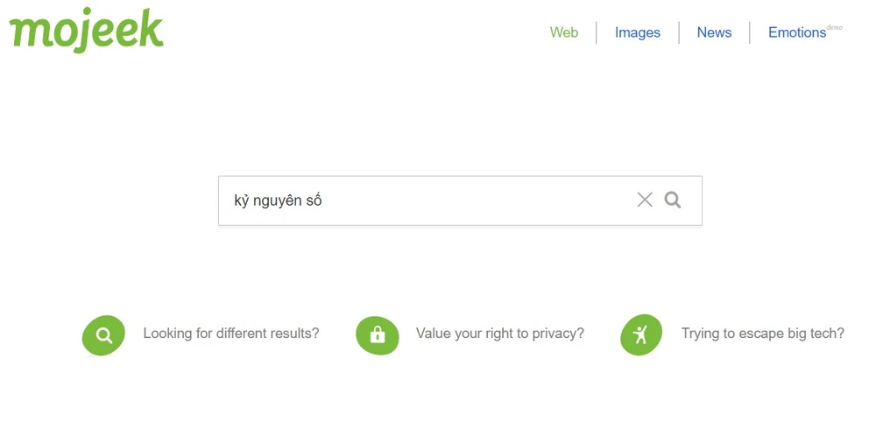Viewport: 876px width, 443px height.
Task: Click the word 'privacy' in the middle tagline
Action: pos(556,334)
